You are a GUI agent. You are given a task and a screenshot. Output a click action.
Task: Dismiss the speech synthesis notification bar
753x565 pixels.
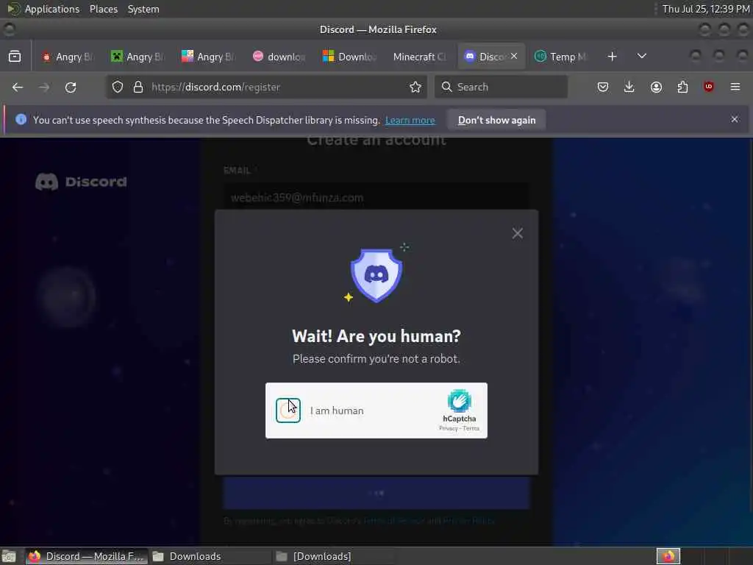pyautogui.click(x=735, y=119)
